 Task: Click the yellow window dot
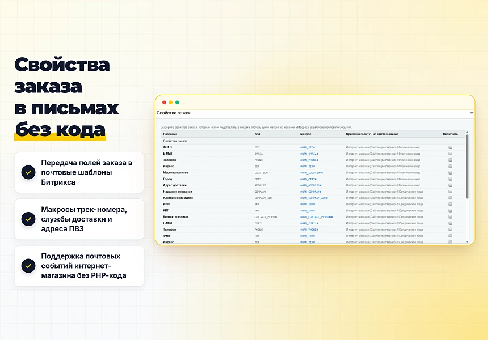(171, 103)
